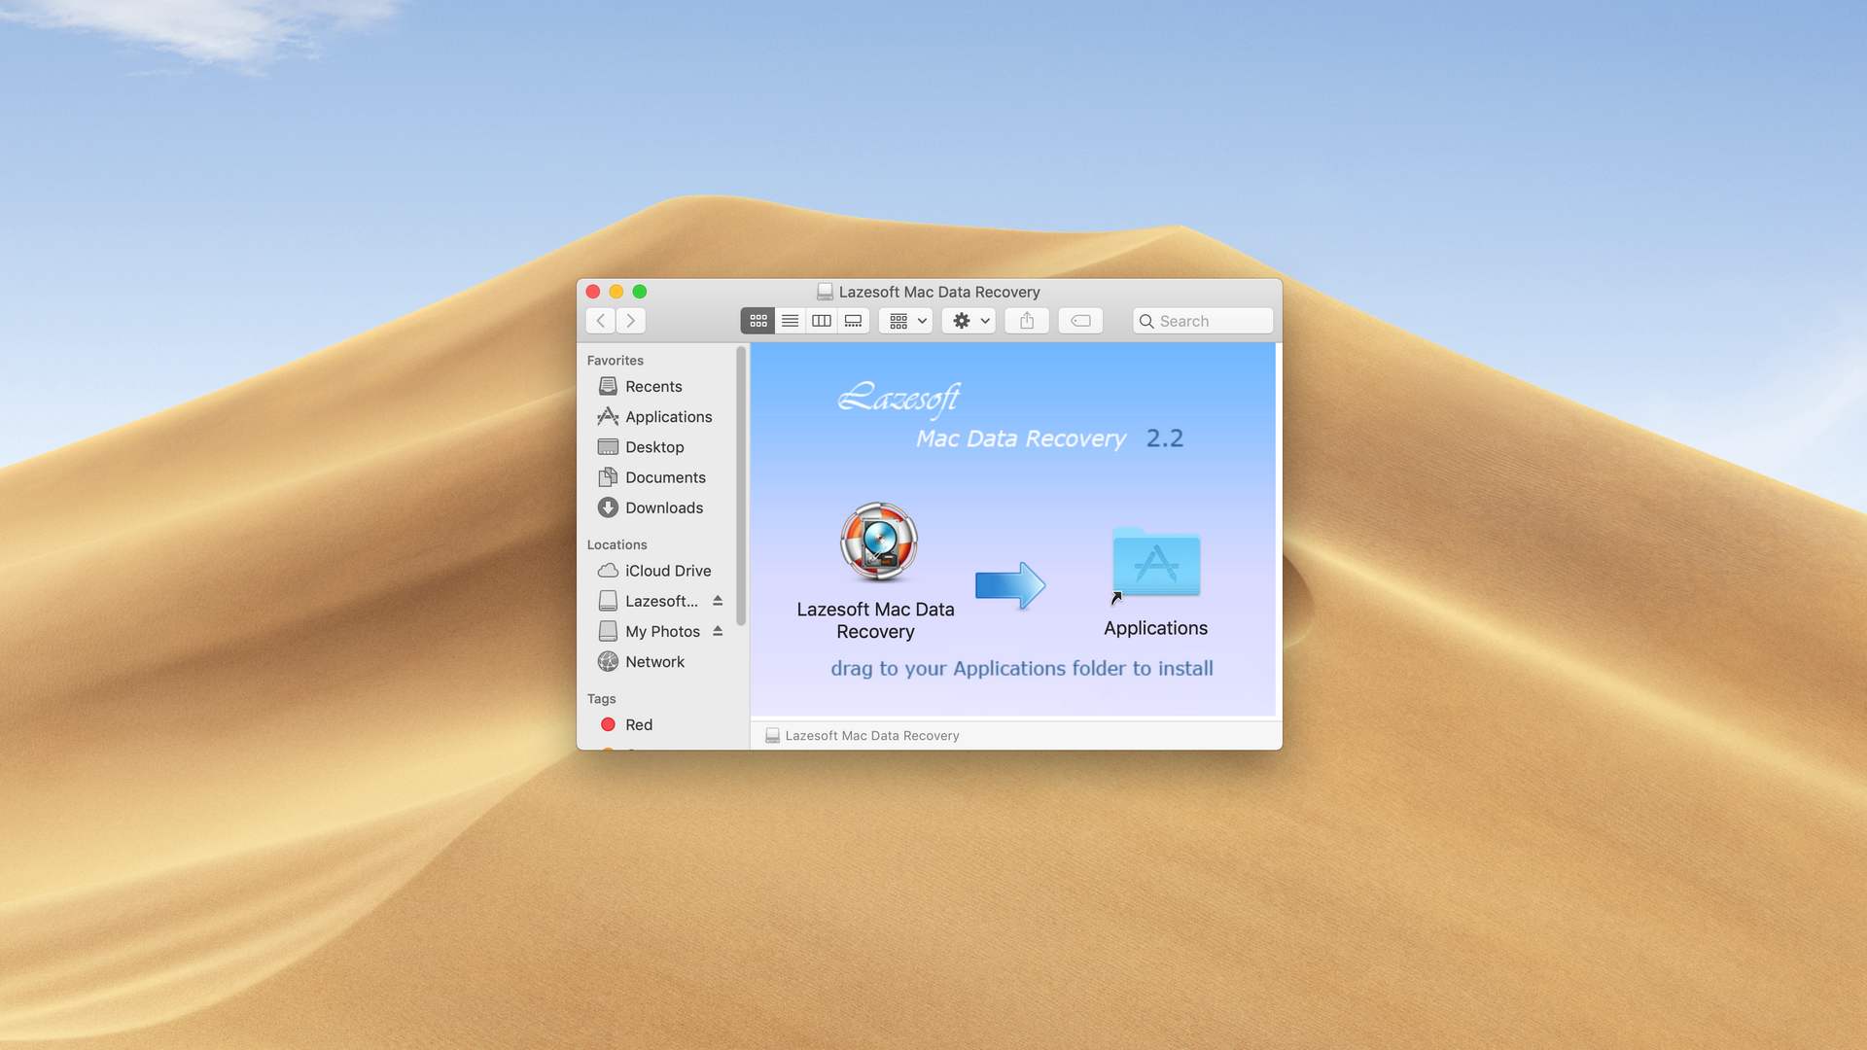Select My Photos volume in sidebar
1867x1050 pixels.
pos(650,631)
